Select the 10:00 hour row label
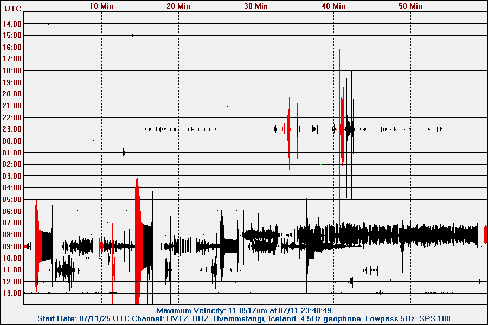Screen dimensions: 488x325 point(12,258)
